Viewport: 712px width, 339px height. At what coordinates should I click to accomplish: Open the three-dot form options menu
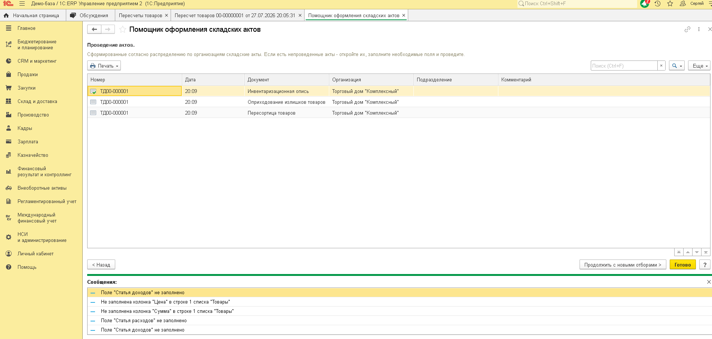click(x=699, y=29)
